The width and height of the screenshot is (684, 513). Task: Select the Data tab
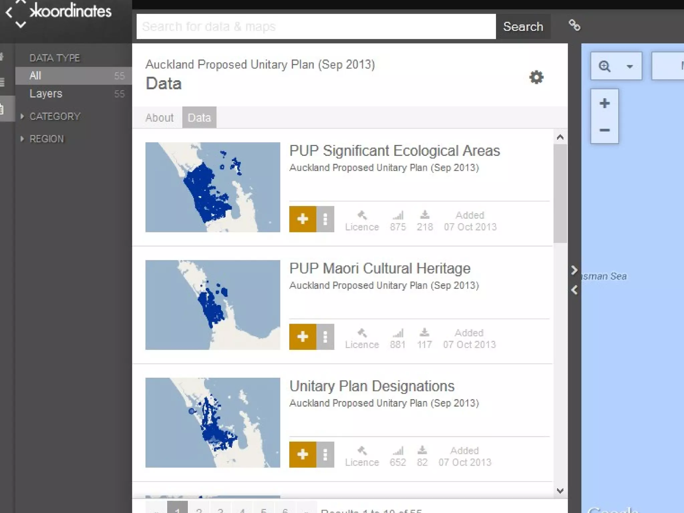(199, 118)
